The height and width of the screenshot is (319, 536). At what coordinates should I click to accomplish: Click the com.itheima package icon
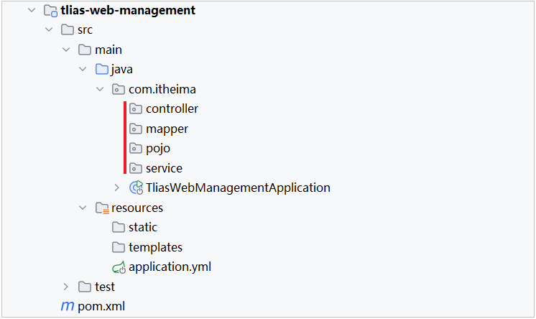coord(119,90)
